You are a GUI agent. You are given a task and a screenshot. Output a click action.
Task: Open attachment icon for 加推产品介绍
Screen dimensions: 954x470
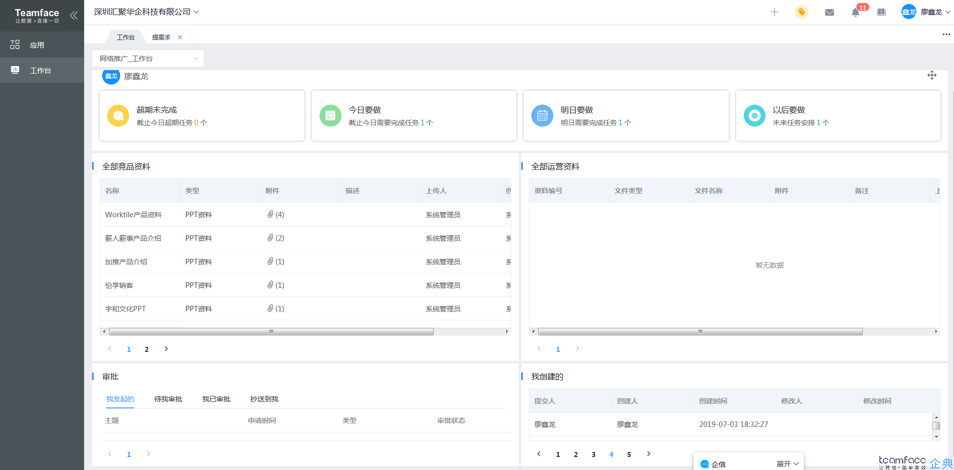tap(270, 261)
